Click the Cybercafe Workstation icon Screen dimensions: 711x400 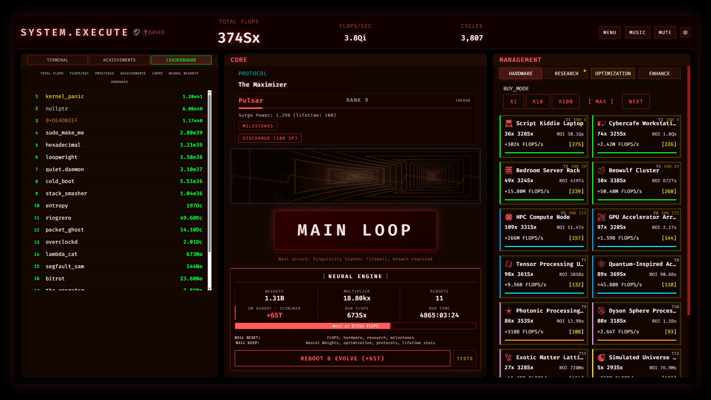601,123
